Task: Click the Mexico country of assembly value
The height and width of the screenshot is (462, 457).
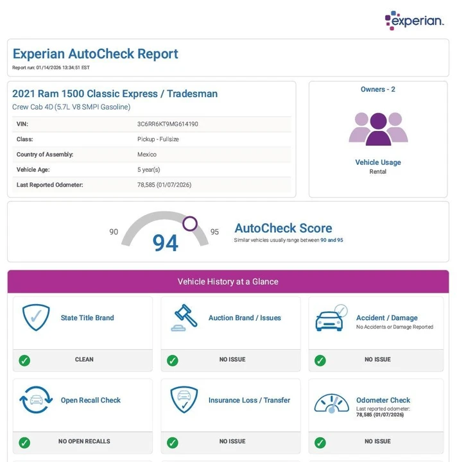Action: click(x=147, y=155)
